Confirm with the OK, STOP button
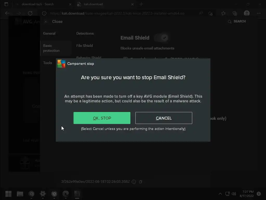The height and width of the screenshot is (200, 266). 102,118
